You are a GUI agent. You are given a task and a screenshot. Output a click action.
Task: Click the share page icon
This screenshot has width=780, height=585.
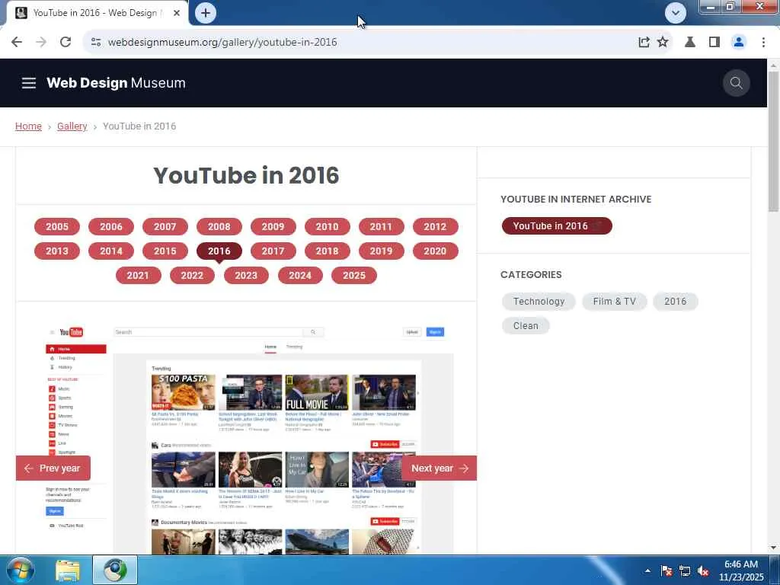(x=644, y=43)
